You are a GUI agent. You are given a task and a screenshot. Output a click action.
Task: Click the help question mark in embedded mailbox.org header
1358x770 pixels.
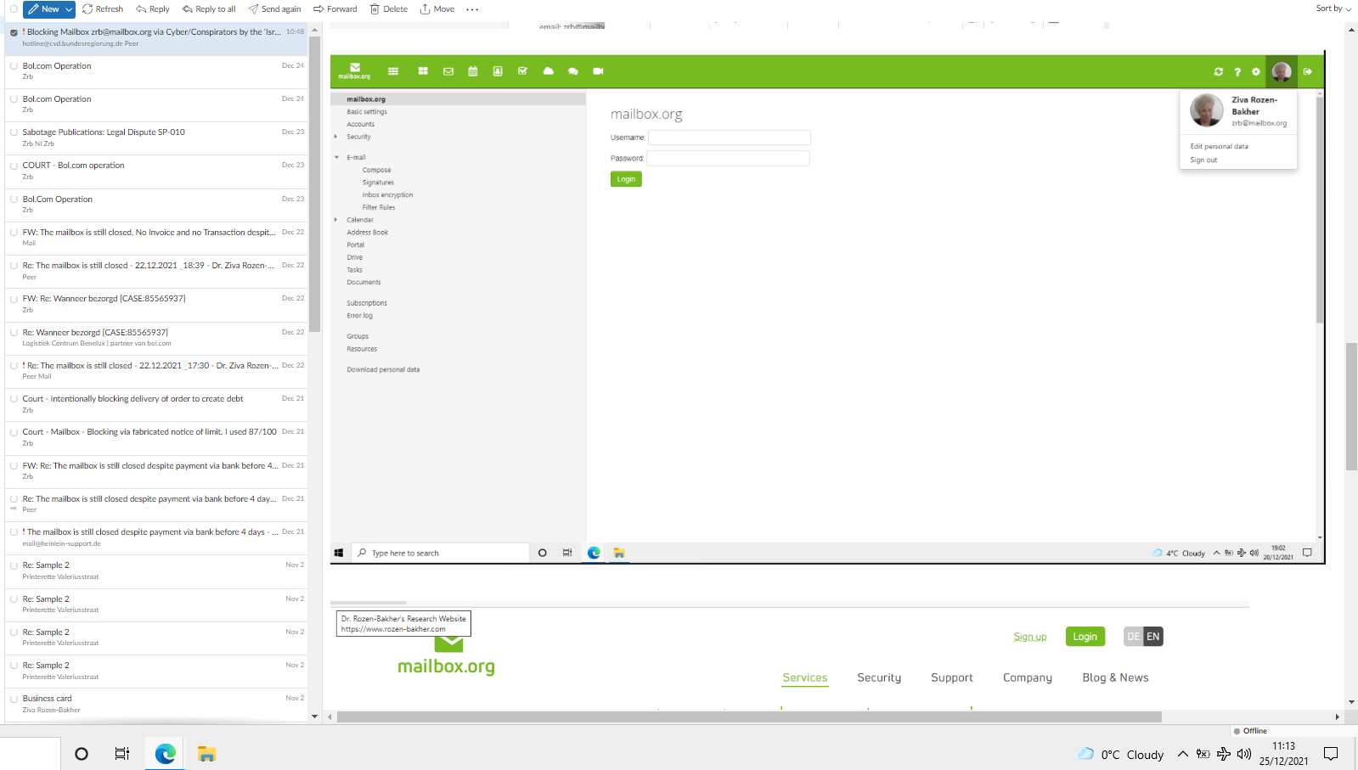1237,72
